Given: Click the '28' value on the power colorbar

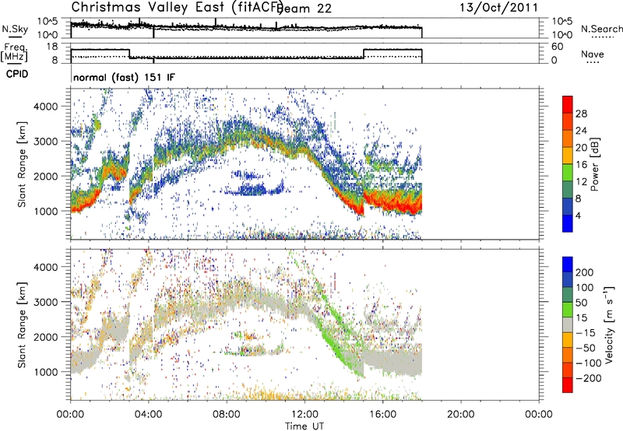Looking at the screenshot, I should click(x=581, y=114).
